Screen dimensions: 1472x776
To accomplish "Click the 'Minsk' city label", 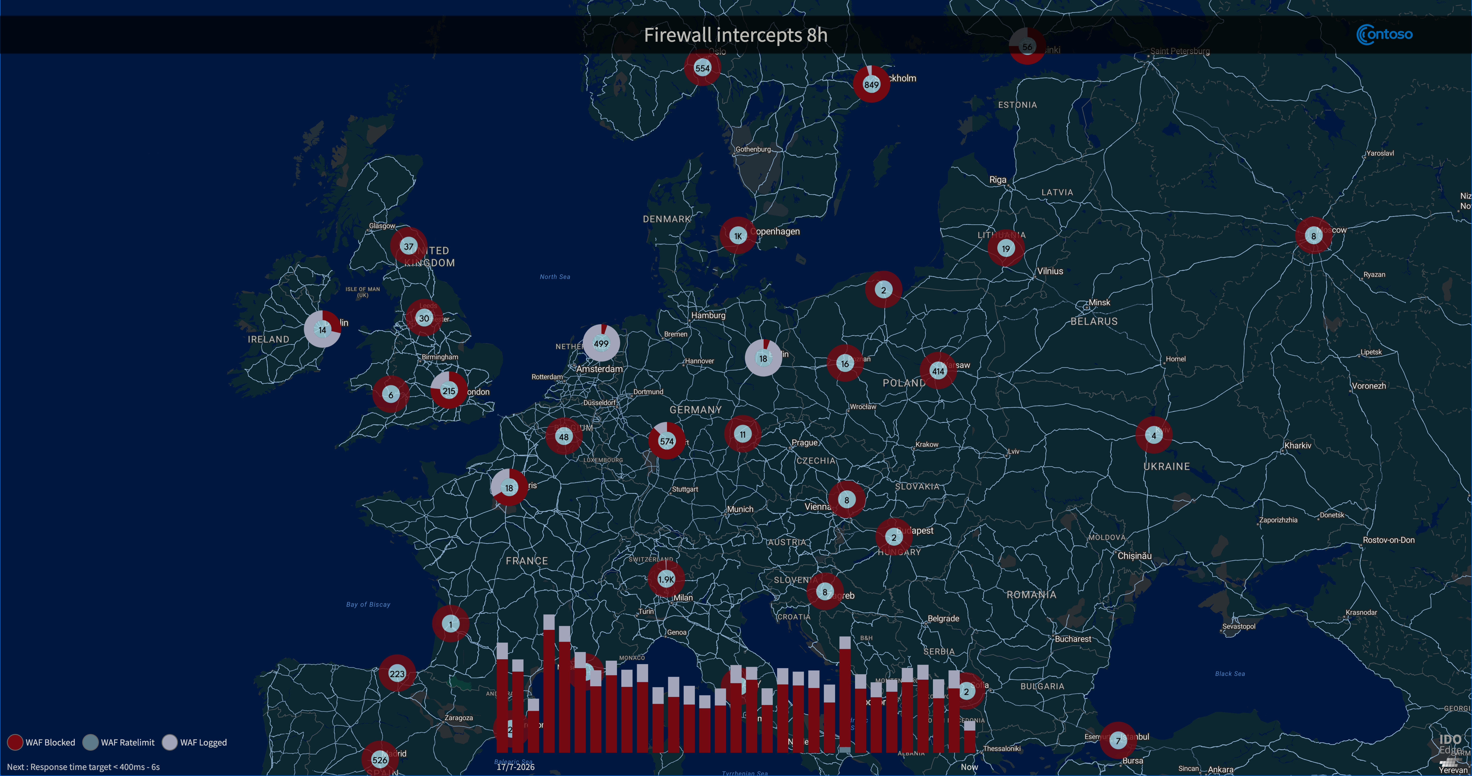I will pyautogui.click(x=1099, y=302).
